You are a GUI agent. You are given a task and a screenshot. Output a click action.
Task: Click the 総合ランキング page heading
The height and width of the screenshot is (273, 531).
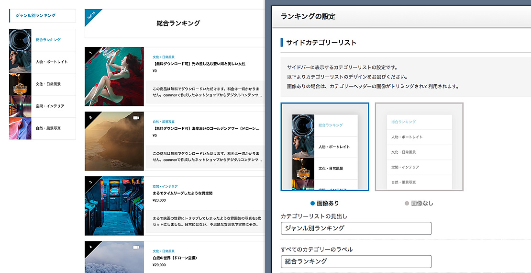(x=178, y=23)
